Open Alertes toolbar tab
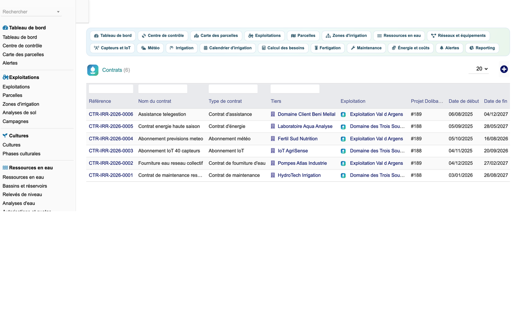Image resolution: width=521 pixels, height=323 pixels. 449,48
